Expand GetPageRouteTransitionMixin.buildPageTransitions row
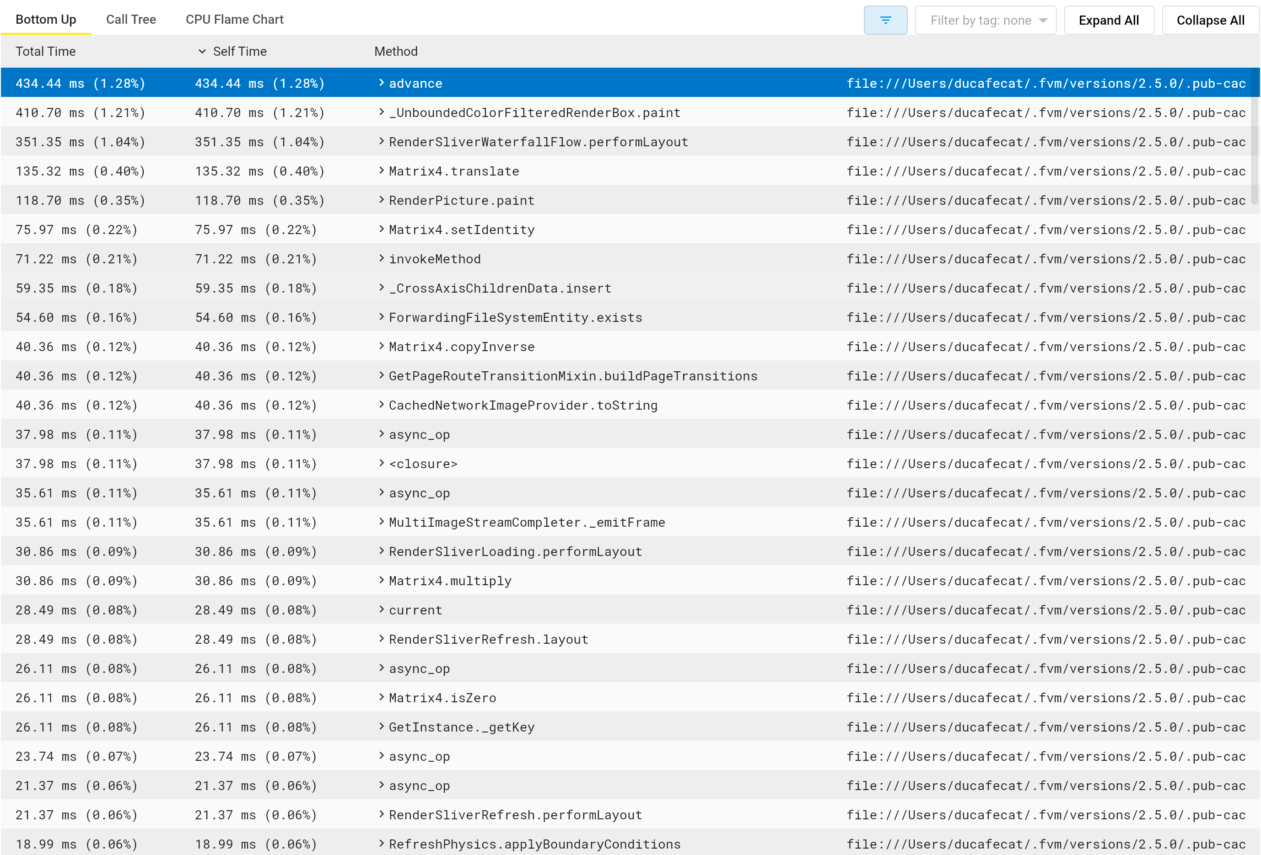The image size is (1261, 855). (x=382, y=375)
